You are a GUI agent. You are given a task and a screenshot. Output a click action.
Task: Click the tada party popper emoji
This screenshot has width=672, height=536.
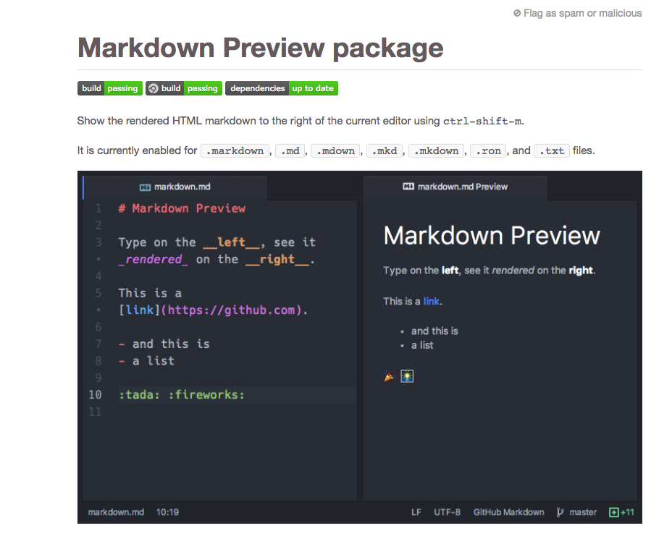[390, 376]
